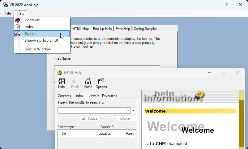The width and height of the screenshot is (248, 149).
Task: Switch to the HTML Help tab in AppHelp
Action: 81,29
